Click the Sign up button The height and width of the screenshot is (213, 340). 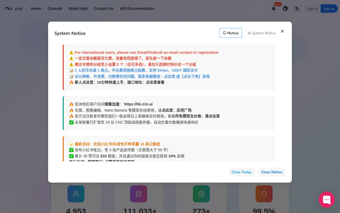(x=329, y=9)
